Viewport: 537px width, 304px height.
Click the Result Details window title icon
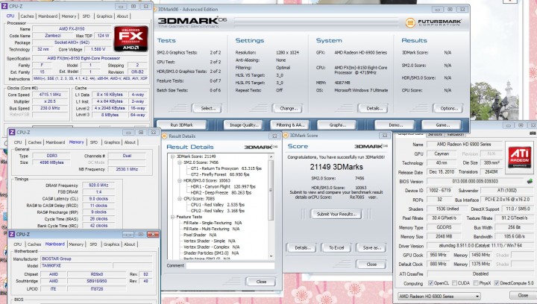[x=164, y=136]
